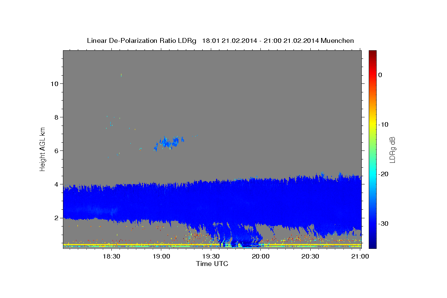Viewport: 447px width, 298px height.
Task: Click the light-blue cloud patch near 6.5 km
Action: pos(169,142)
